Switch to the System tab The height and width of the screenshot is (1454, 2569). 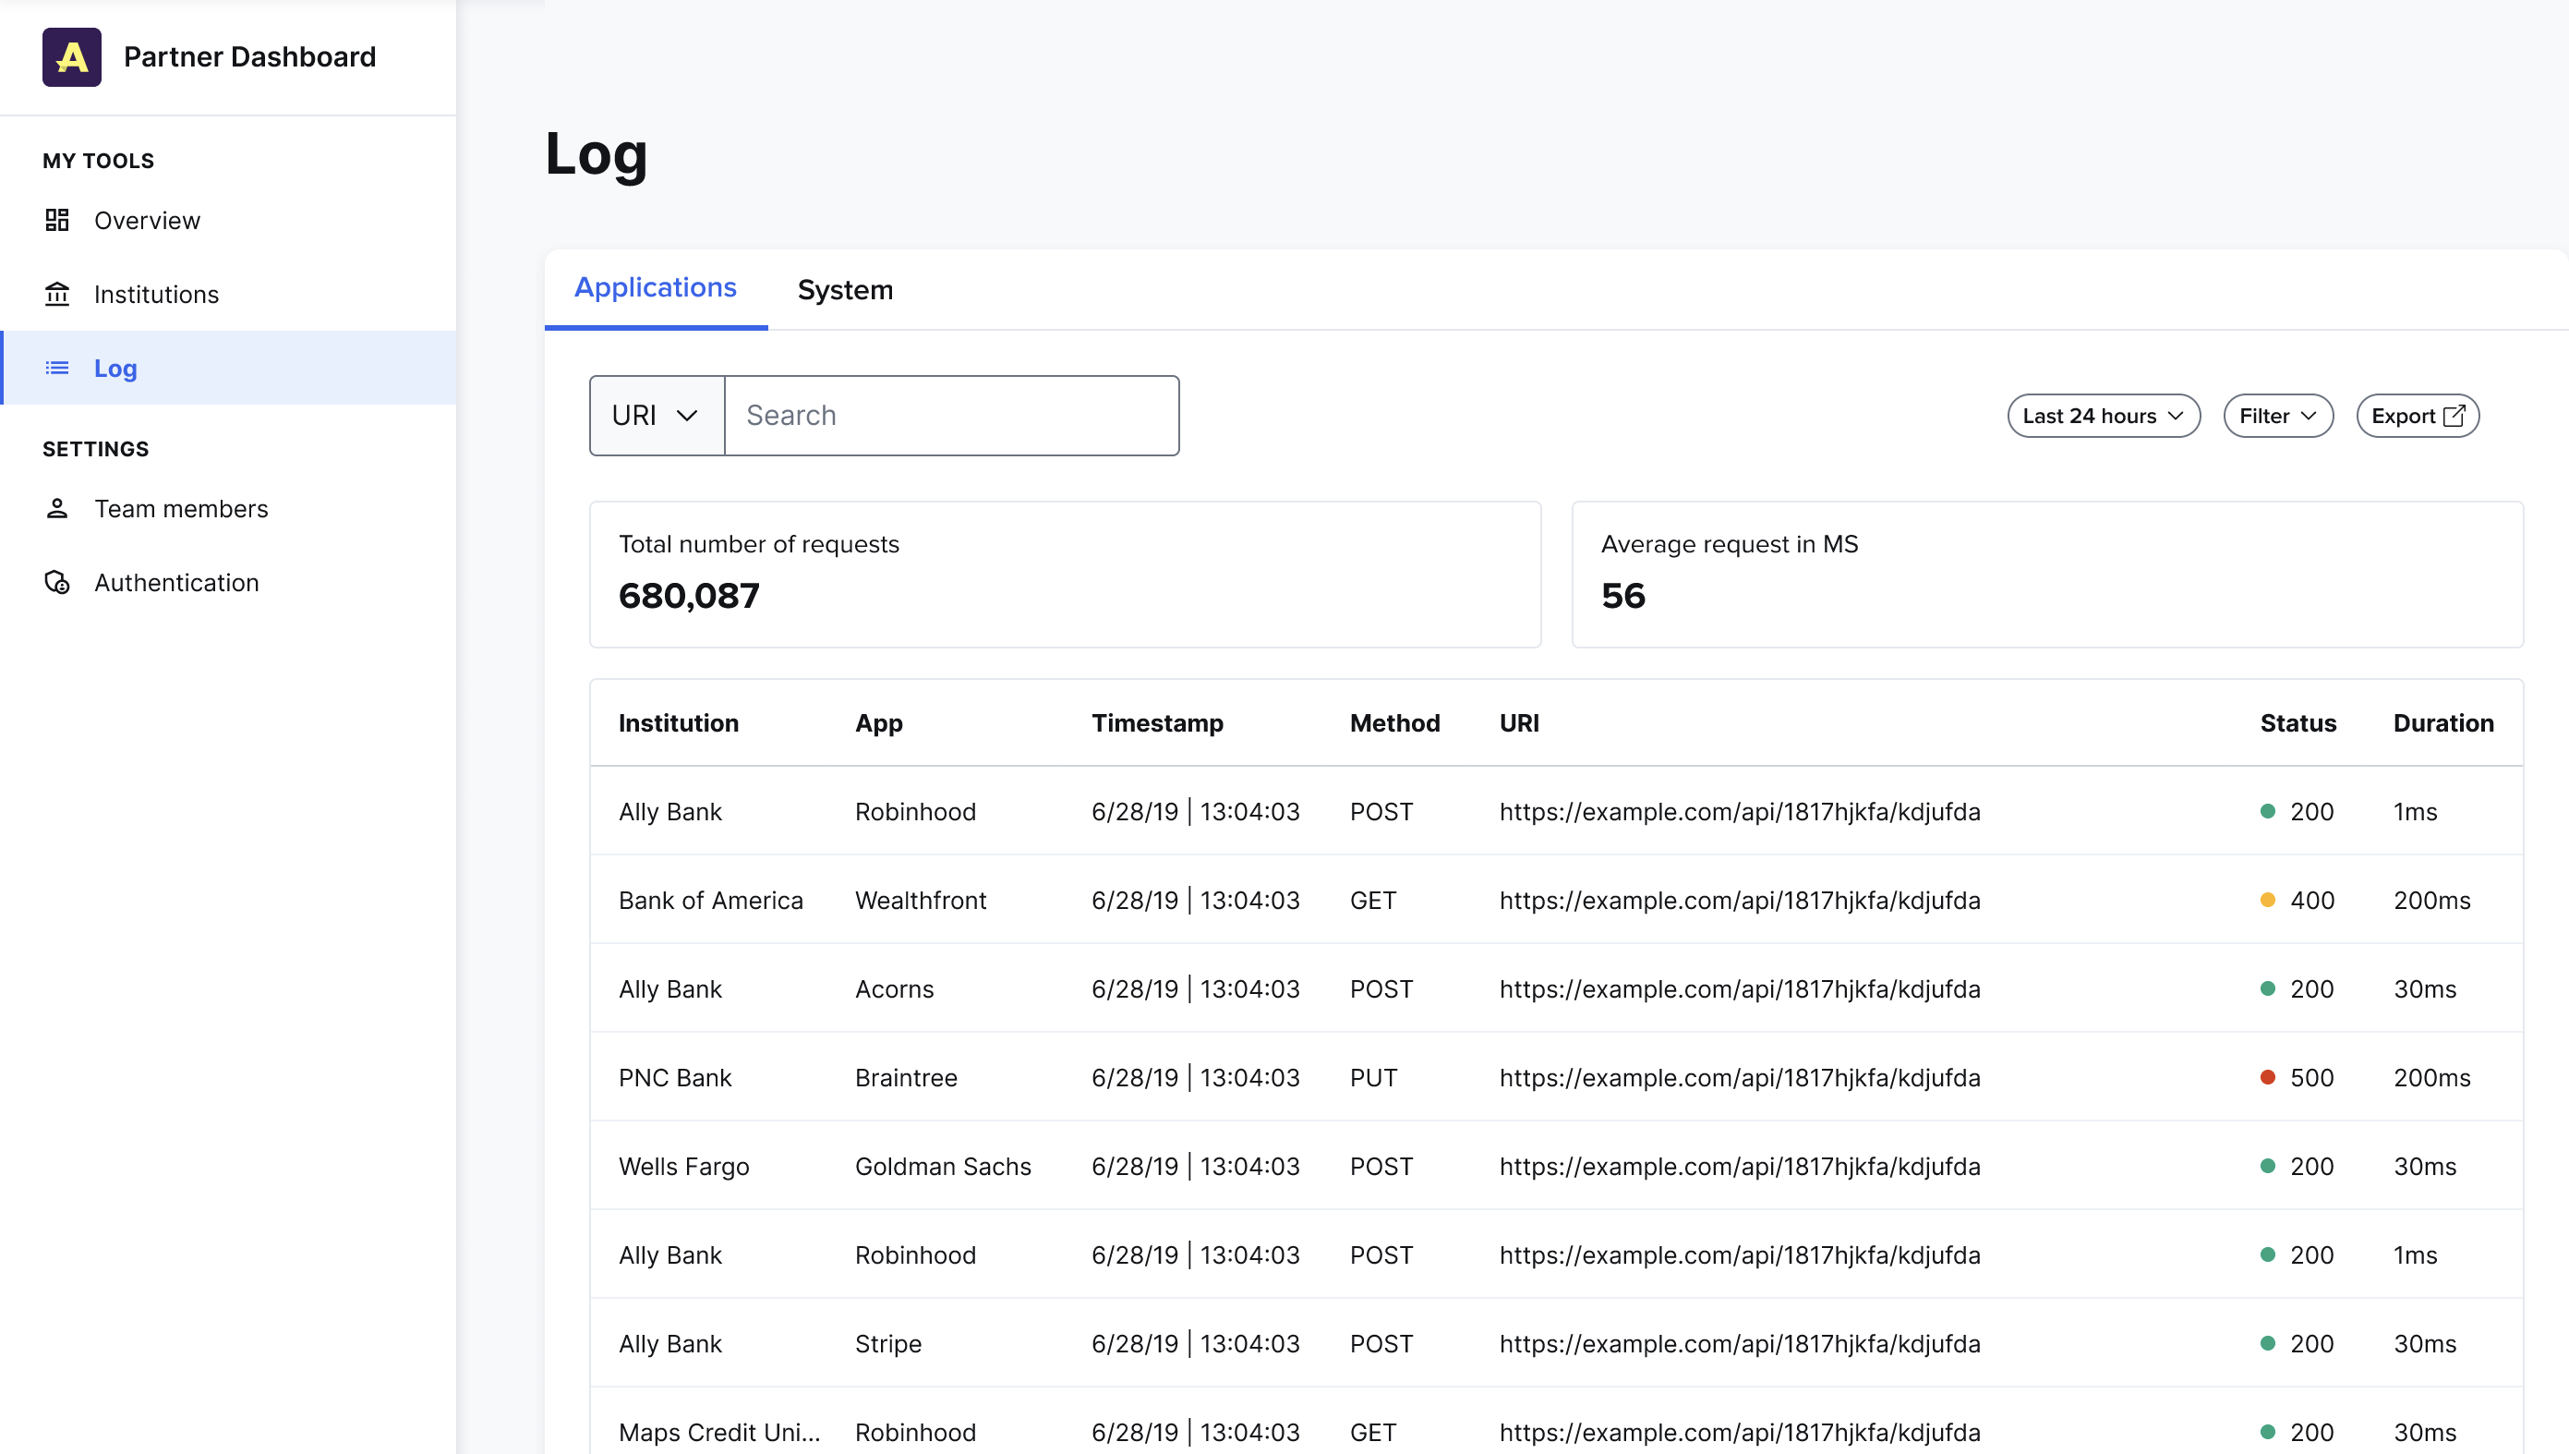(845, 288)
